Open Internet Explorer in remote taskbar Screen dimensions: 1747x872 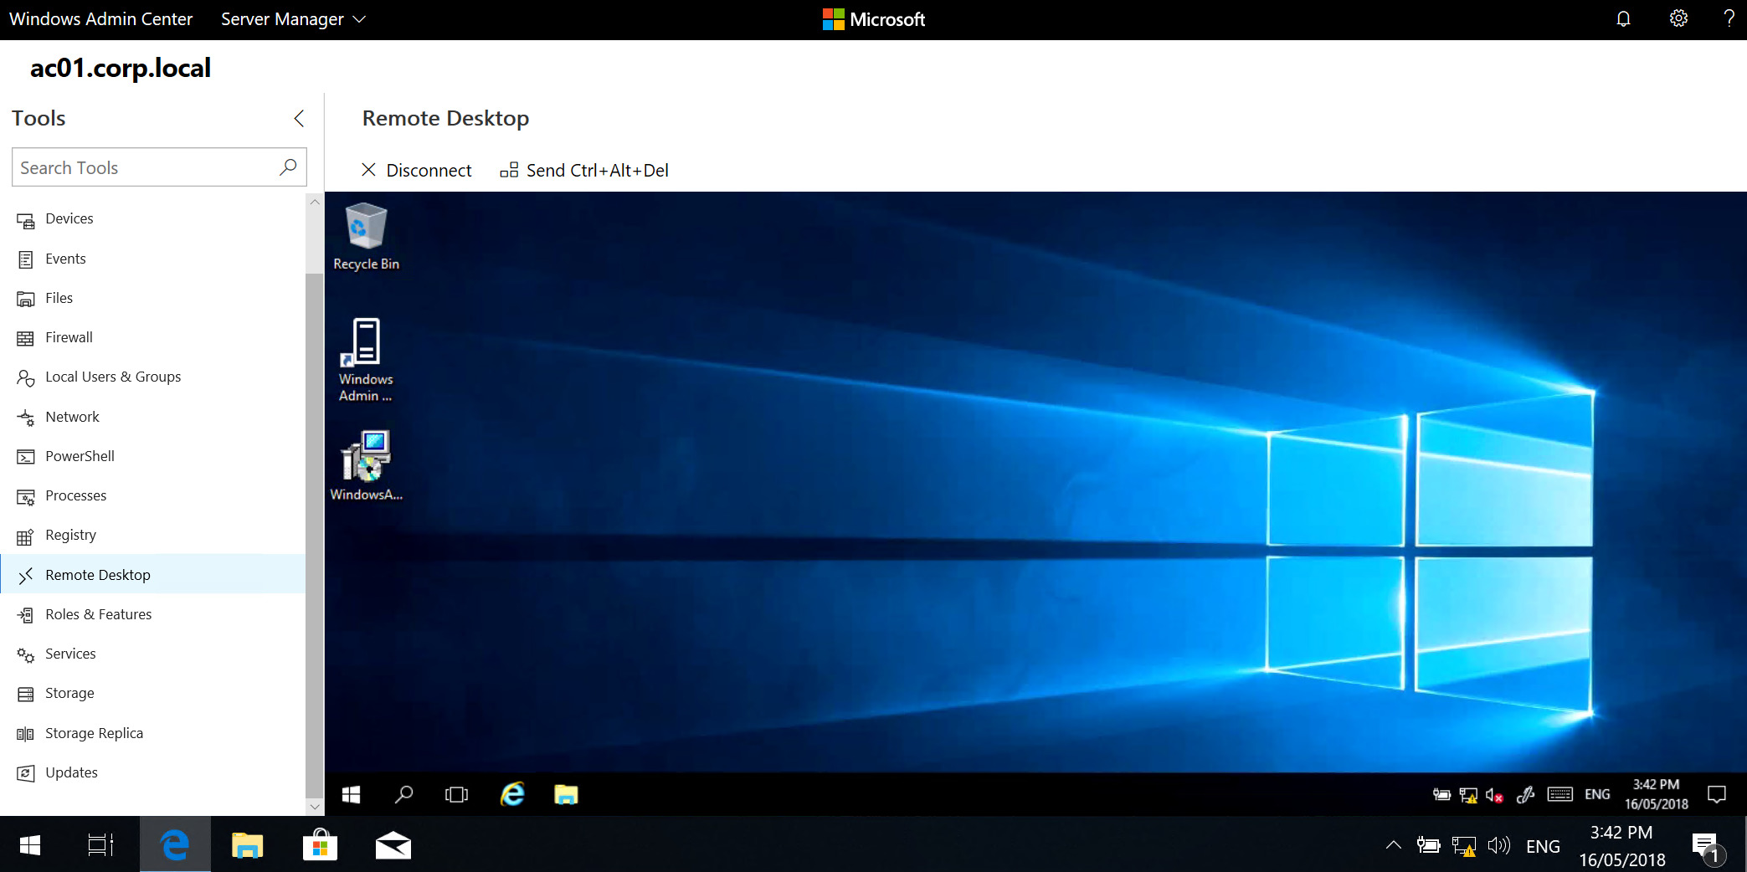click(x=512, y=794)
